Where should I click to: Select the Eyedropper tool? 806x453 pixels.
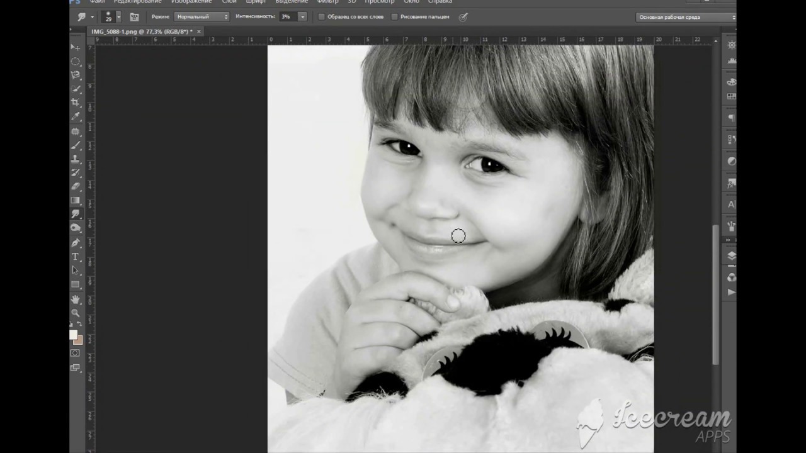(x=76, y=116)
